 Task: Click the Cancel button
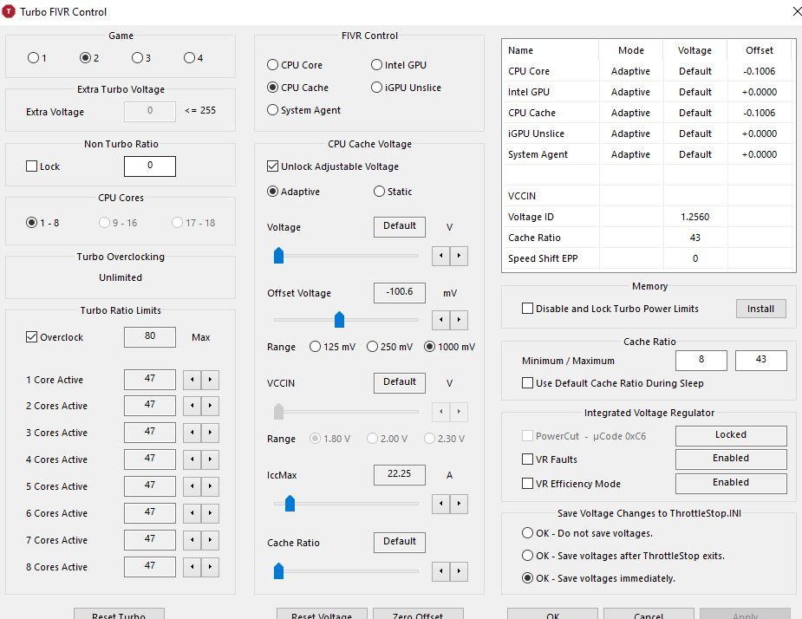649,614
